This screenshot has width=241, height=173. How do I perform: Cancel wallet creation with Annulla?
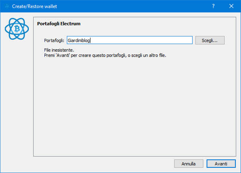(x=189, y=164)
